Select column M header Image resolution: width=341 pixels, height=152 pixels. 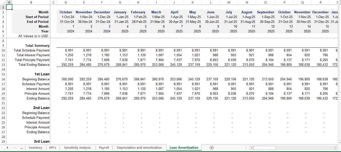click(x=229, y=2)
